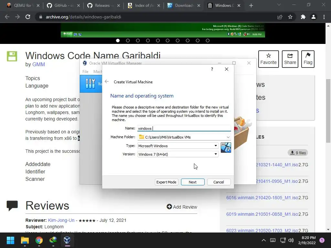Select the fourth carousel dot
The width and height of the screenshot is (331, 248).
148,40
